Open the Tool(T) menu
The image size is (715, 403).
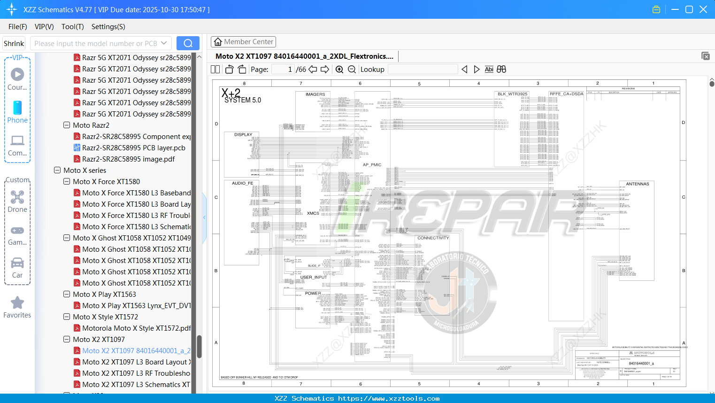[73, 27]
